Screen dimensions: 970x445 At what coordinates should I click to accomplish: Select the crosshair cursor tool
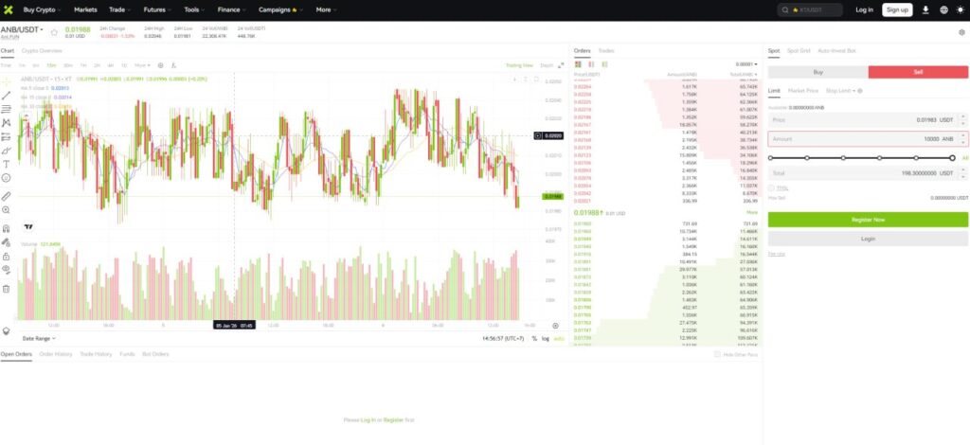click(x=7, y=81)
